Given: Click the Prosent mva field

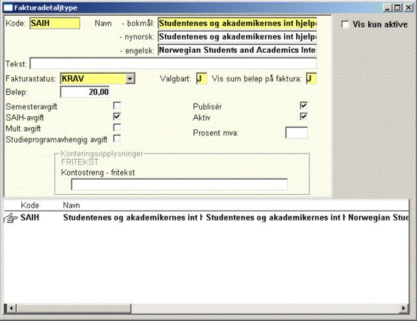Looking at the screenshot, I should click(297, 133).
